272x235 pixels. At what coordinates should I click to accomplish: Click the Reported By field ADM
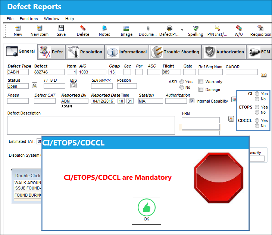pos(75,101)
